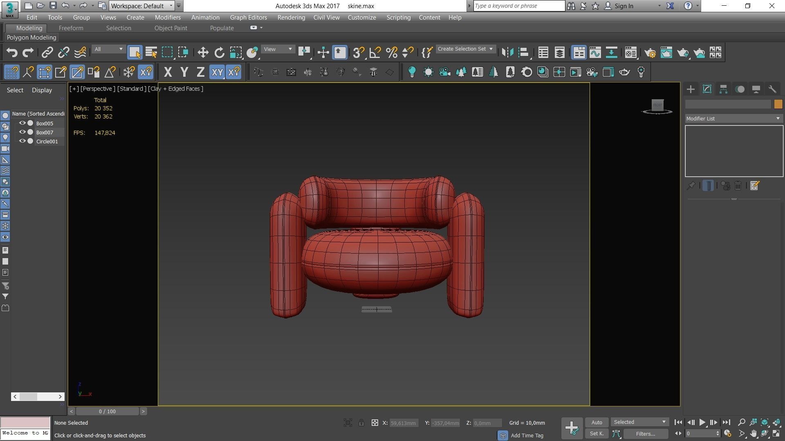Toggle selection lock padlock
Screen dimensions: 785x441
pyautogui.click(x=361, y=423)
